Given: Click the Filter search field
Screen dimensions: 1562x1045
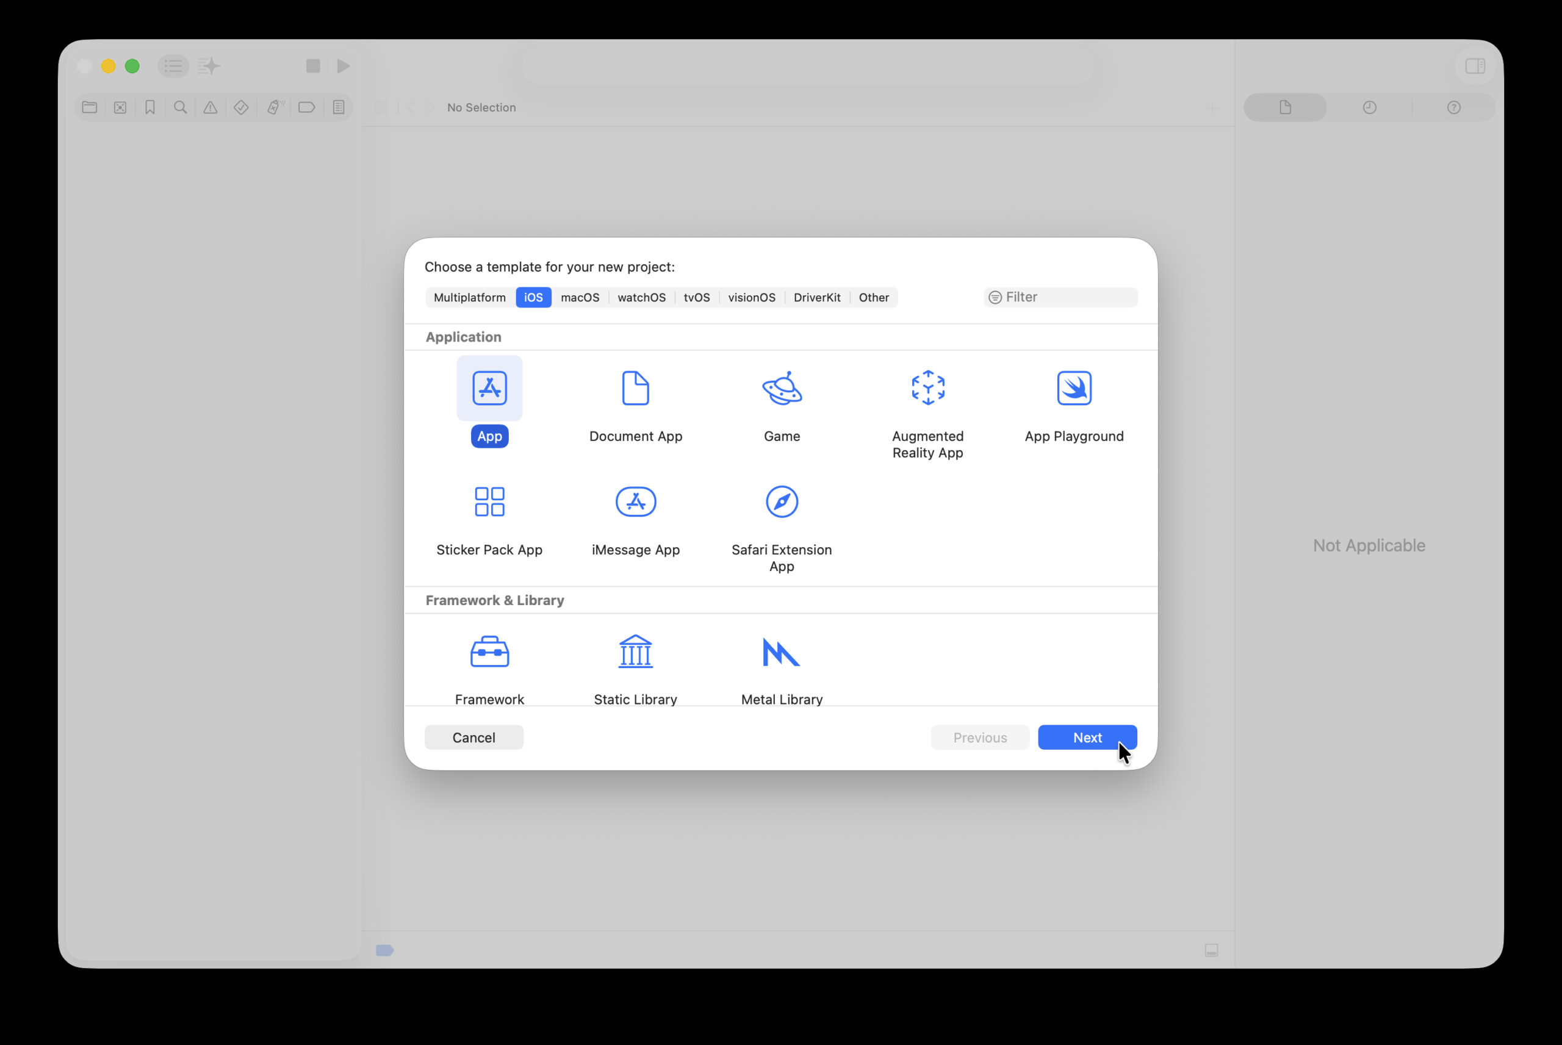Looking at the screenshot, I should 1060,297.
